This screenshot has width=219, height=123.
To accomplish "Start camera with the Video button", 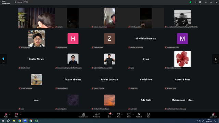I will 16,115.
